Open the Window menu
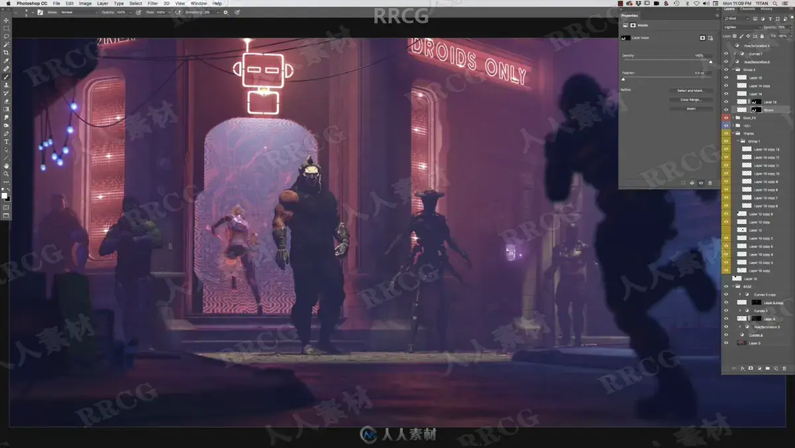Image resolution: width=795 pixels, height=448 pixels. pos(199,3)
